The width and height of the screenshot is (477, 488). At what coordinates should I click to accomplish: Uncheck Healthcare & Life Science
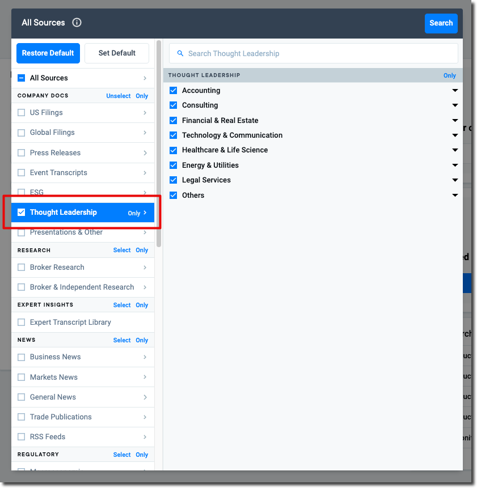[x=173, y=150]
